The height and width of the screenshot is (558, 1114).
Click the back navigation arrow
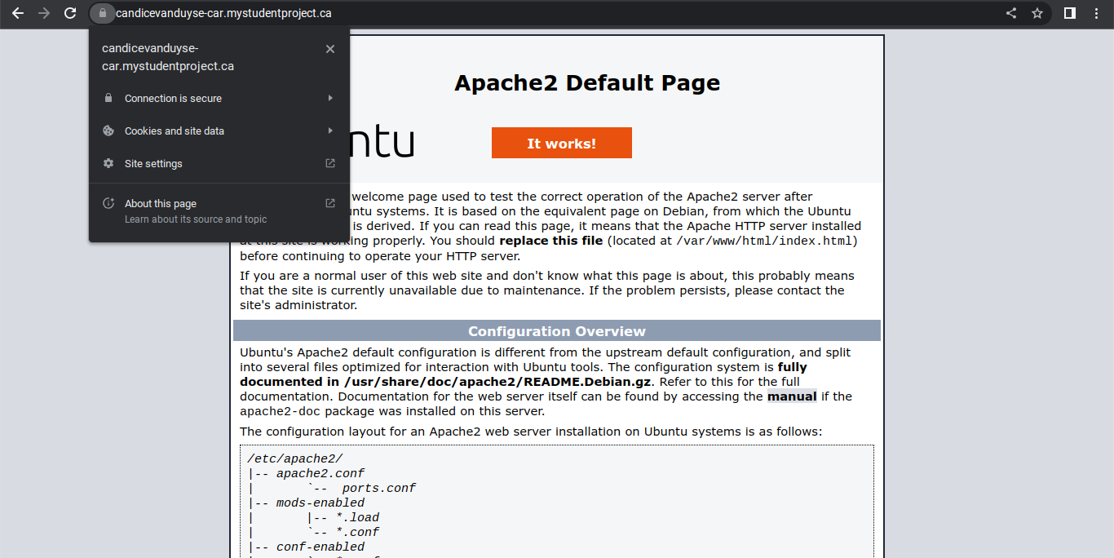pyautogui.click(x=17, y=13)
